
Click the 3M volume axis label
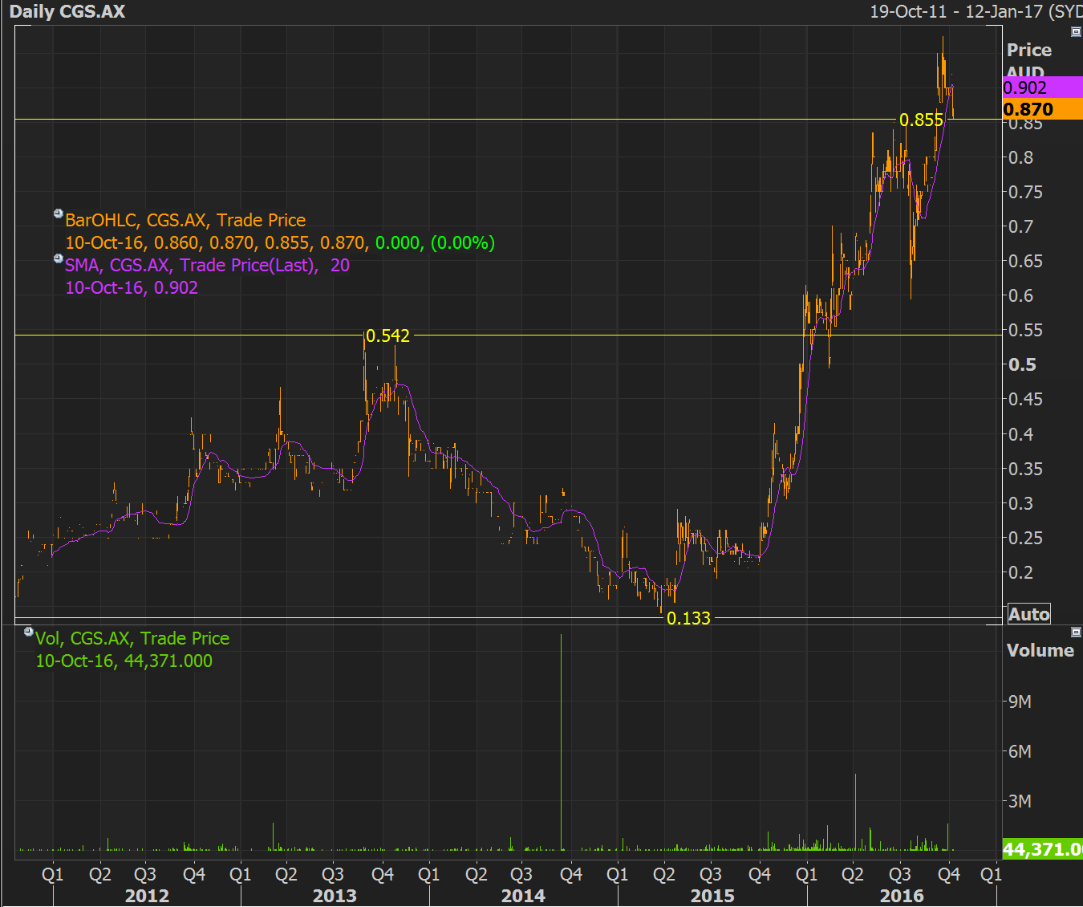pos(1020,801)
